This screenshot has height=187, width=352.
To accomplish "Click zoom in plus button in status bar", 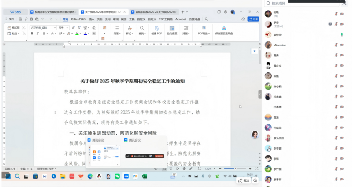I will tap(250, 168).
